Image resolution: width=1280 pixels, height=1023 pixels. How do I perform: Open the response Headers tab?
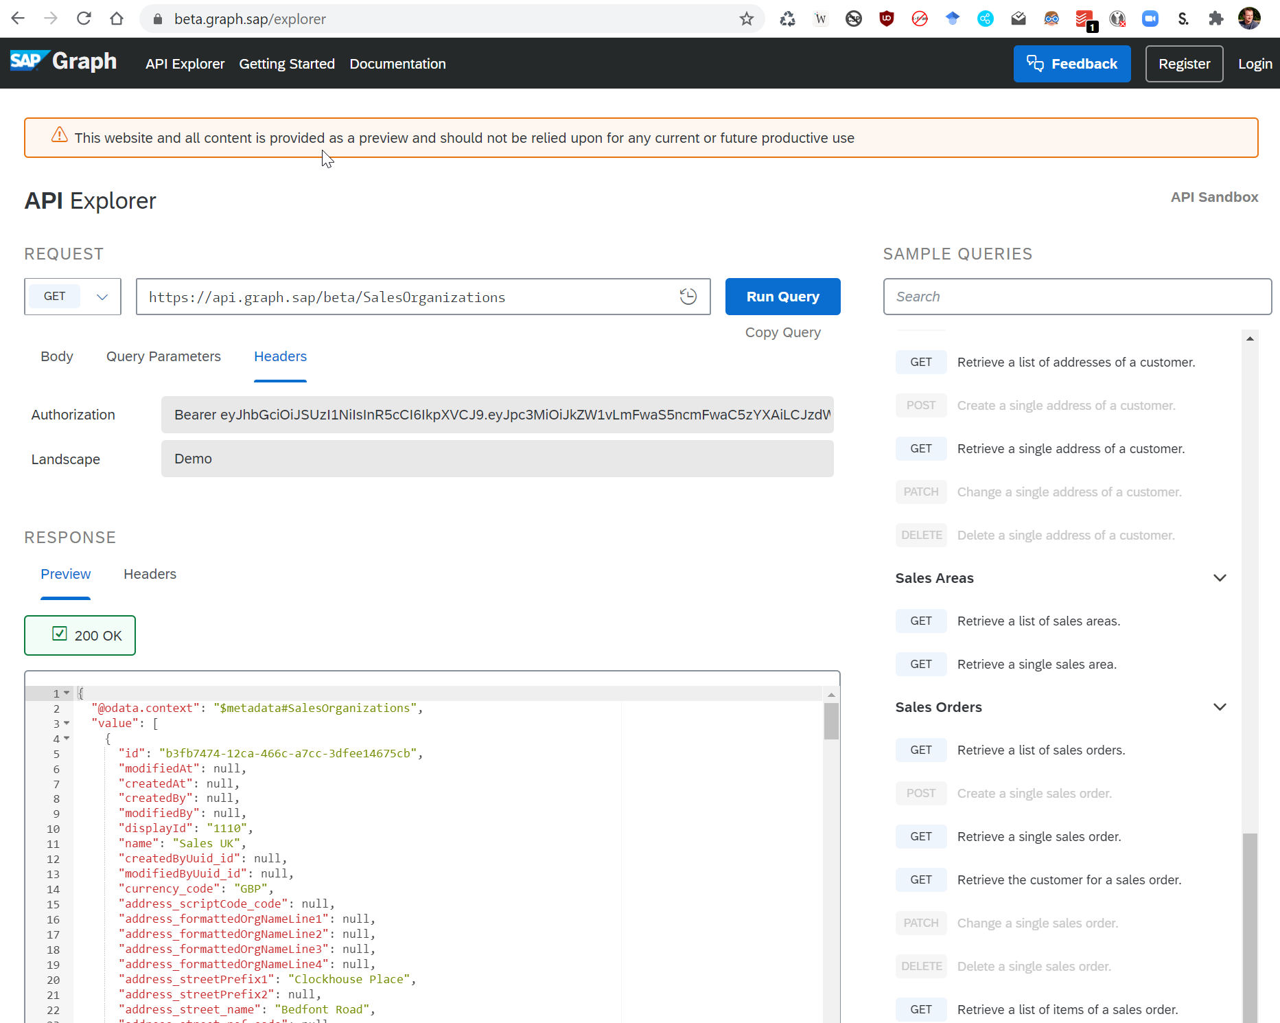point(150,574)
